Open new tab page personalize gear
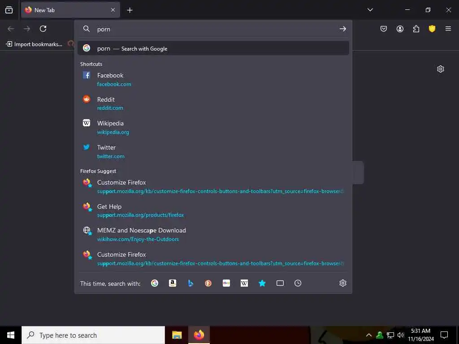 click(441, 69)
